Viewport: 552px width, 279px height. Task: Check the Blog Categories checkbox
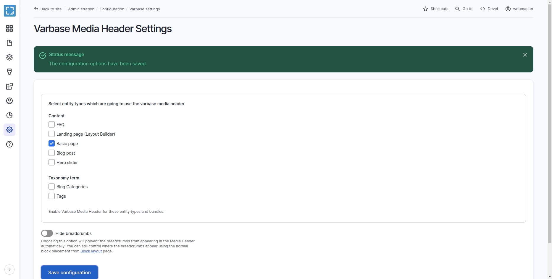51,187
